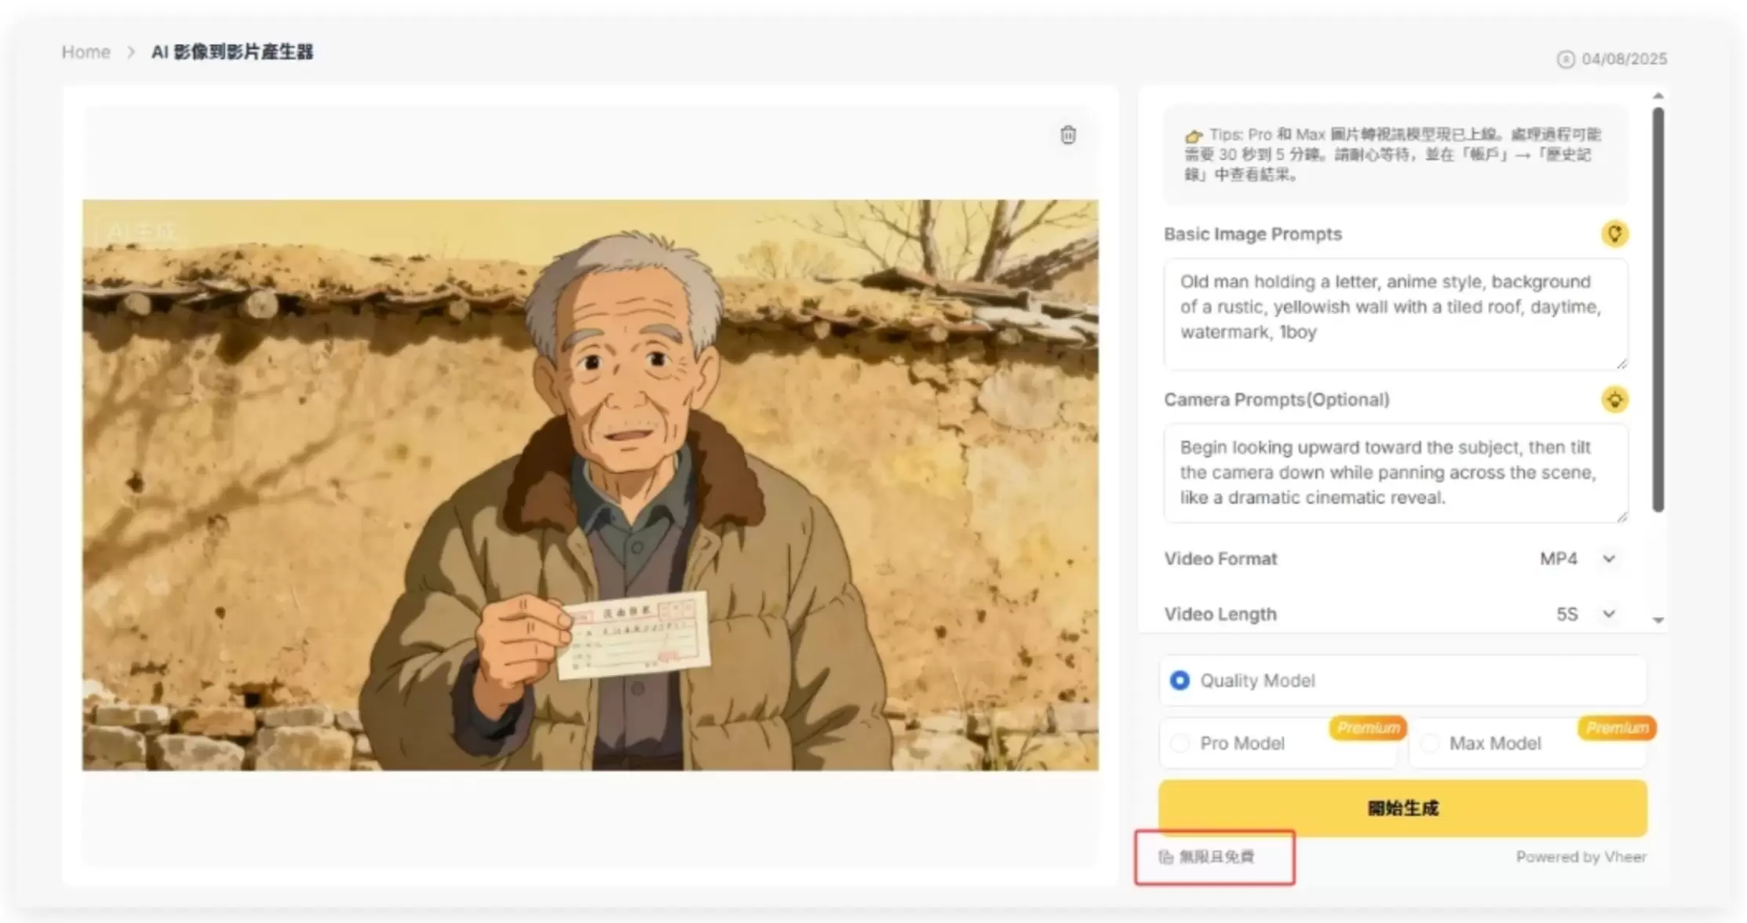The width and height of the screenshot is (1747, 923).
Task: Open the Video Format MP4 dropdown
Action: (1577, 559)
